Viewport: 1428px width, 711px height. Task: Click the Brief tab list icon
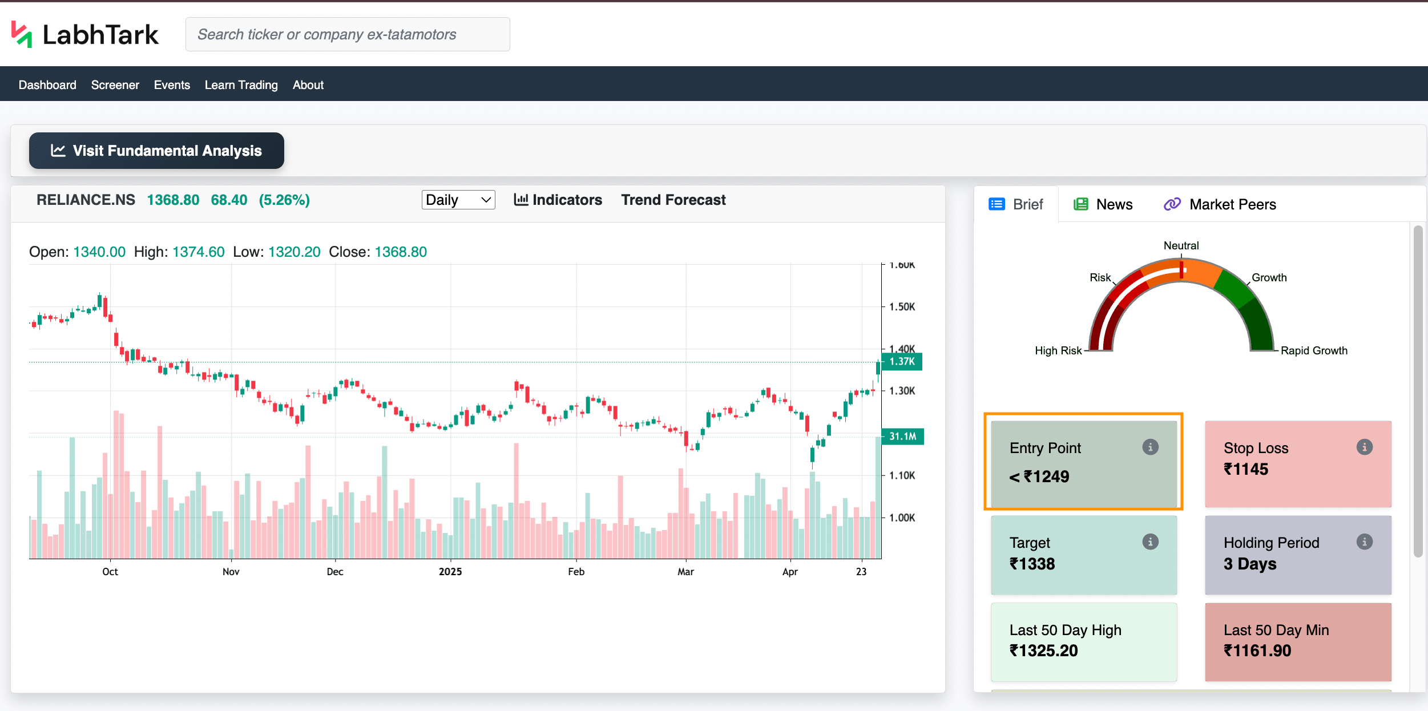point(997,204)
